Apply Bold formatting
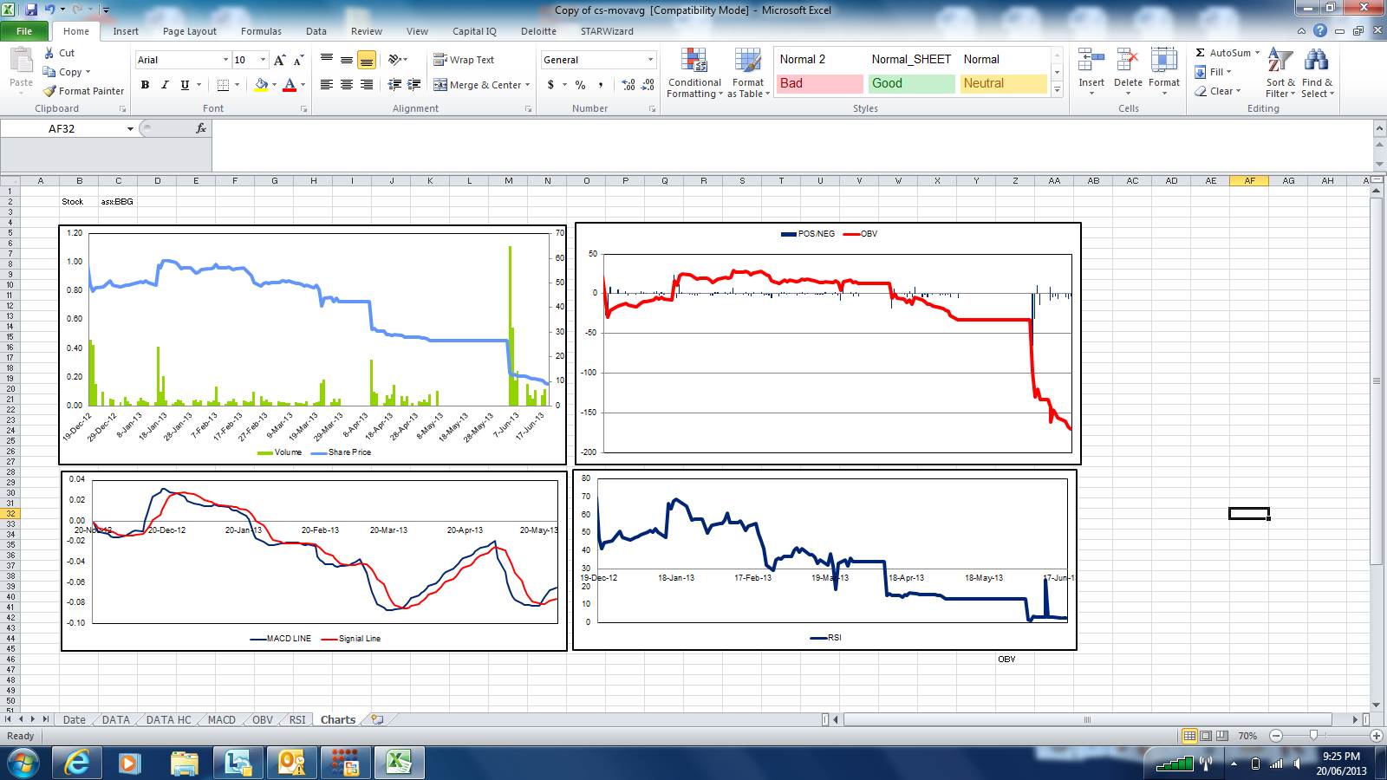This screenshot has height=780, width=1387. tap(145, 85)
